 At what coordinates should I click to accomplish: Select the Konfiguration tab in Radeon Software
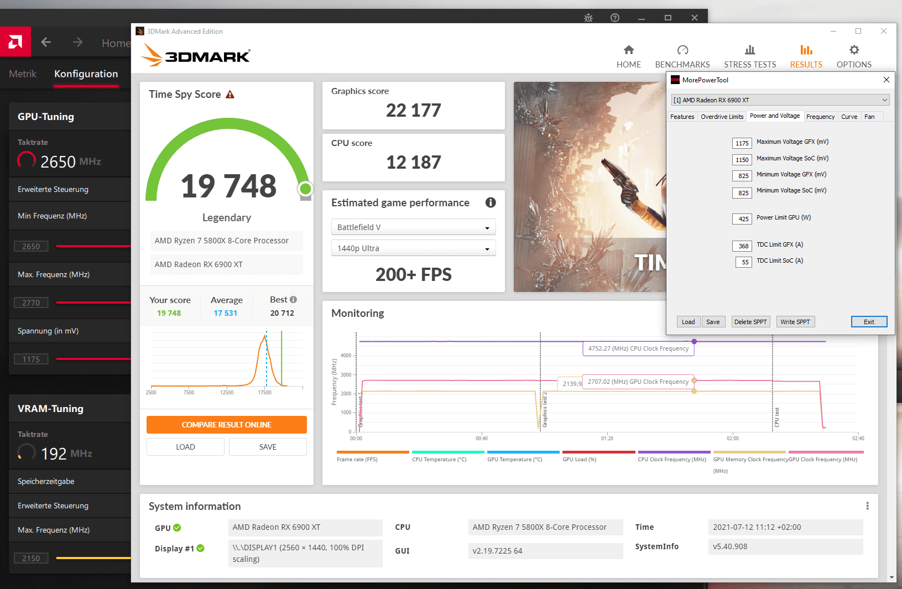(86, 74)
